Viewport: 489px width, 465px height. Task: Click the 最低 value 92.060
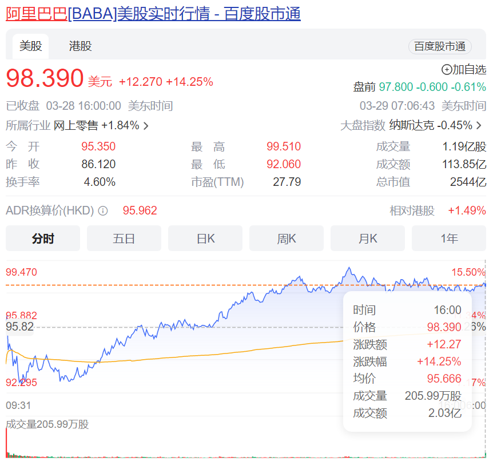point(284,164)
